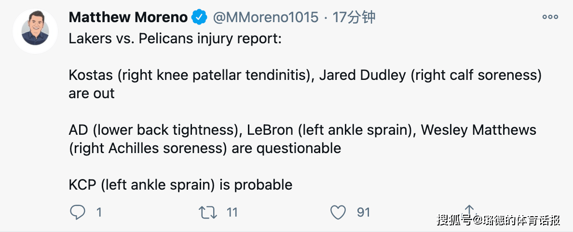Viewport: 573px width, 232px height.
Task: Click the Matthew Moreno display name
Action: [128, 17]
